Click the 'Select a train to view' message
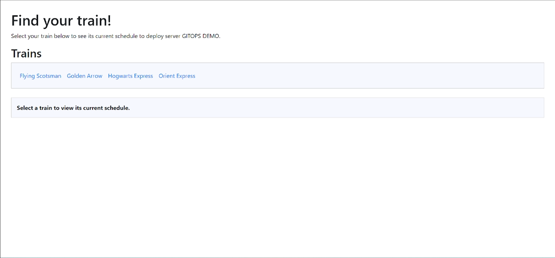Image resolution: width=555 pixels, height=258 pixels. click(73, 108)
